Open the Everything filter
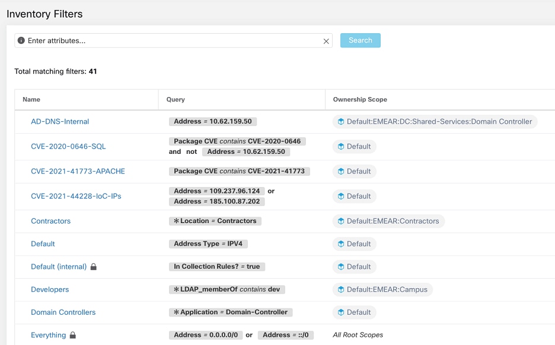 tap(48, 335)
